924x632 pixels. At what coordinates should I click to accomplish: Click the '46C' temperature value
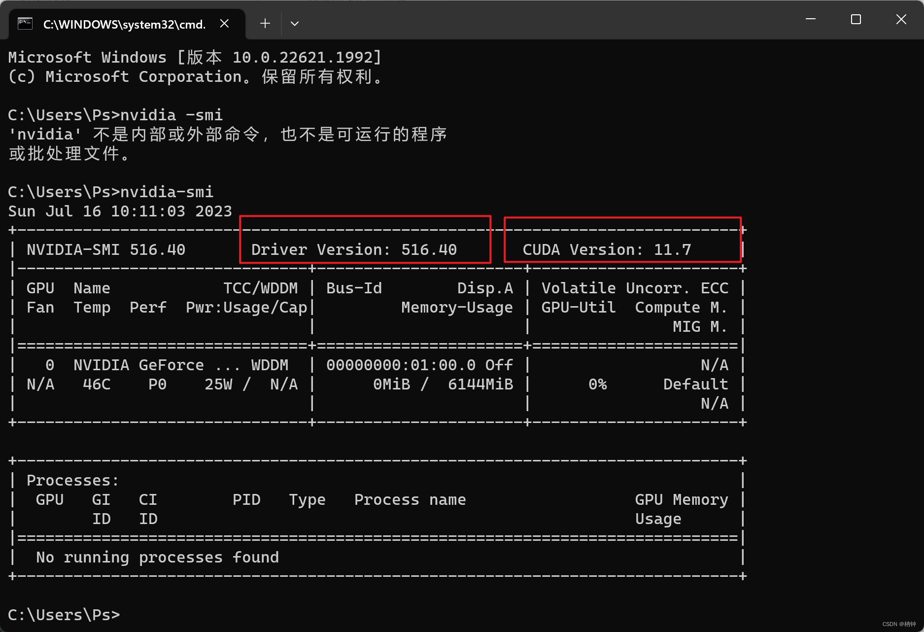[x=97, y=385]
